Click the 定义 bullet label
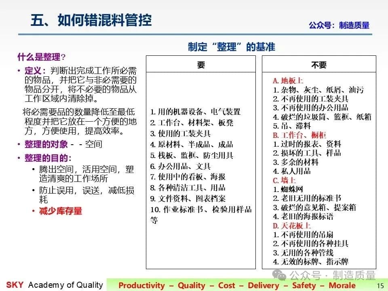 tap(35, 71)
